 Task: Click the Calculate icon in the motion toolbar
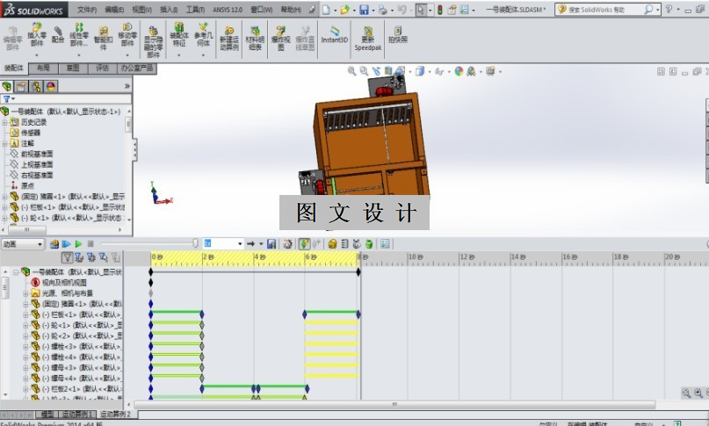[x=54, y=244]
